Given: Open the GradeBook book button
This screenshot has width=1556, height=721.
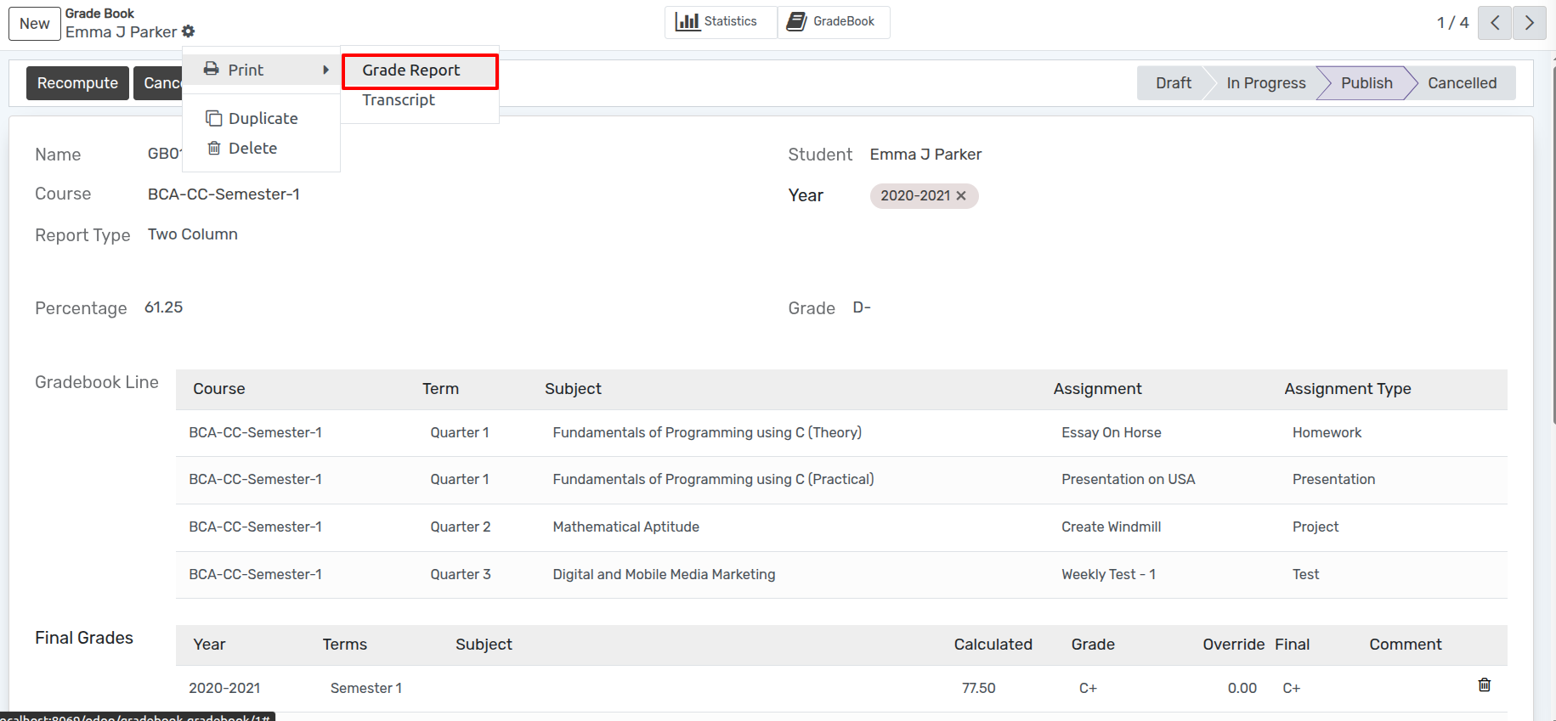Looking at the screenshot, I should pos(834,22).
